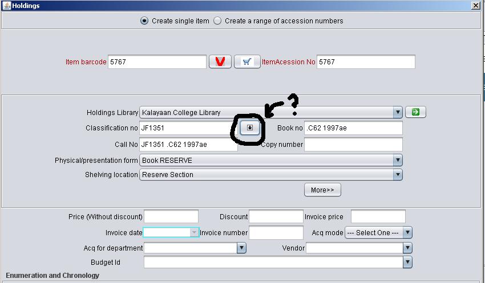Expand the Shelving location dropdown
Screen dimensions: 485x283
398,175
